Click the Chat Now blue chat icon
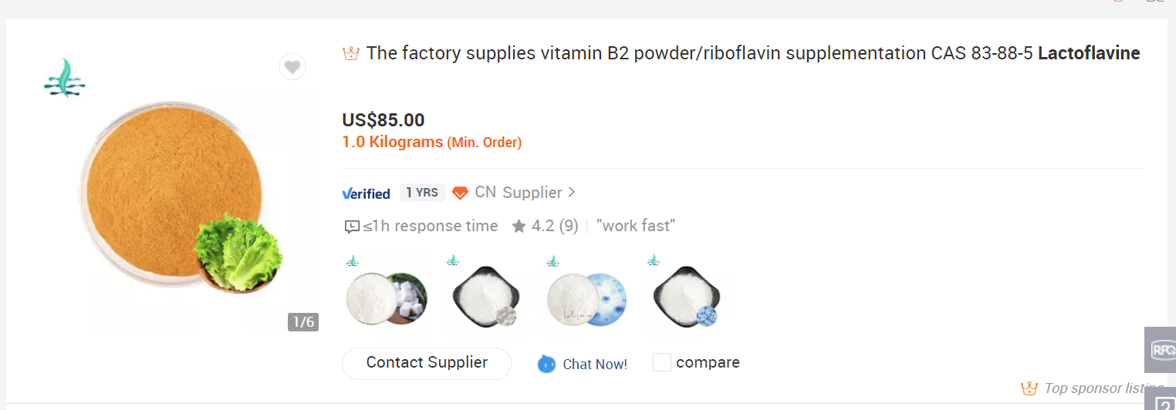The width and height of the screenshot is (1176, 410). pos(546,364)
